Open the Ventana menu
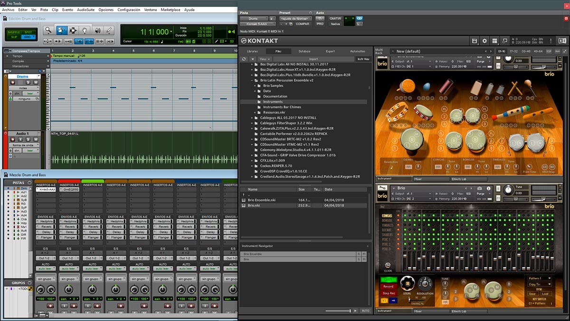570x321 pixels. coord(150,10)
